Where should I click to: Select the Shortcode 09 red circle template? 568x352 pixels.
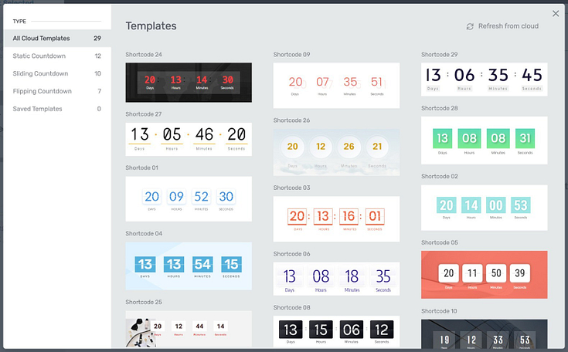pos(336,85)
